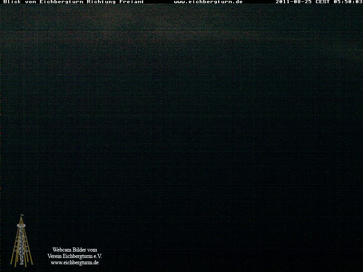
Task: Click the www.eichbergturm.de text under the logo caption
Action: [x=75, y=263]
